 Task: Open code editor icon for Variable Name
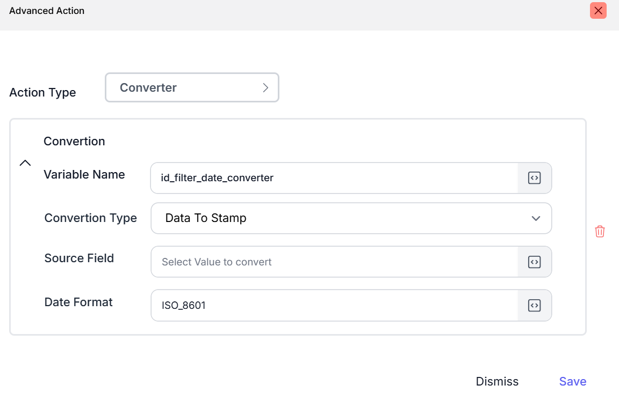point(534,178)
